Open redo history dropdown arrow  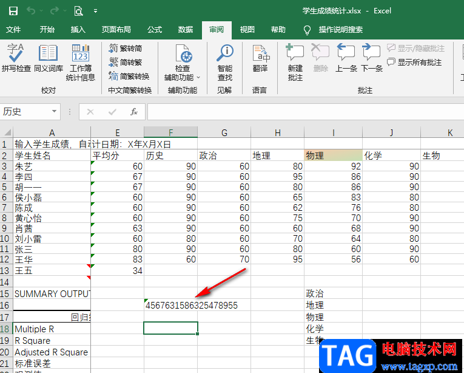(64, 11)
